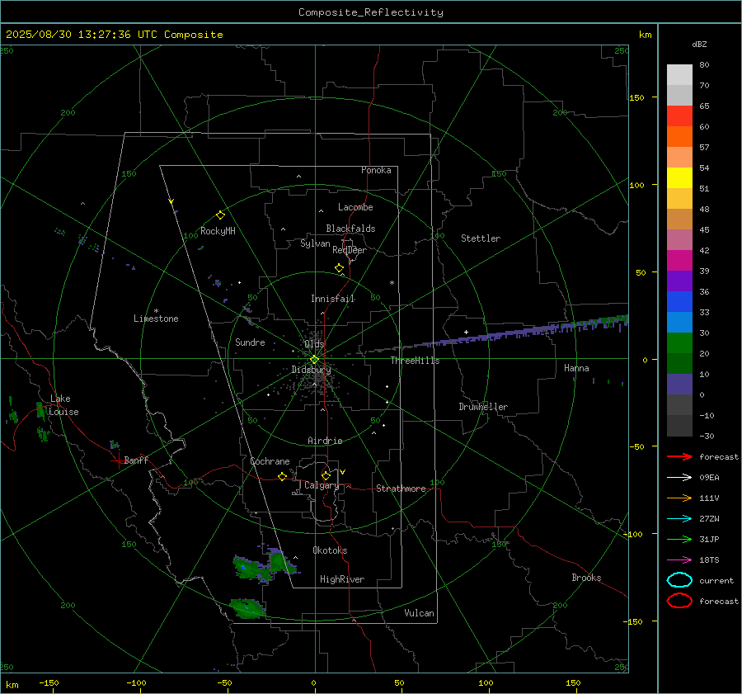Image resolution: width=742 pixels, height=694 pixels.
Task: Click the Calgary label
Action: pyautogui.click(x=322, y=485)
